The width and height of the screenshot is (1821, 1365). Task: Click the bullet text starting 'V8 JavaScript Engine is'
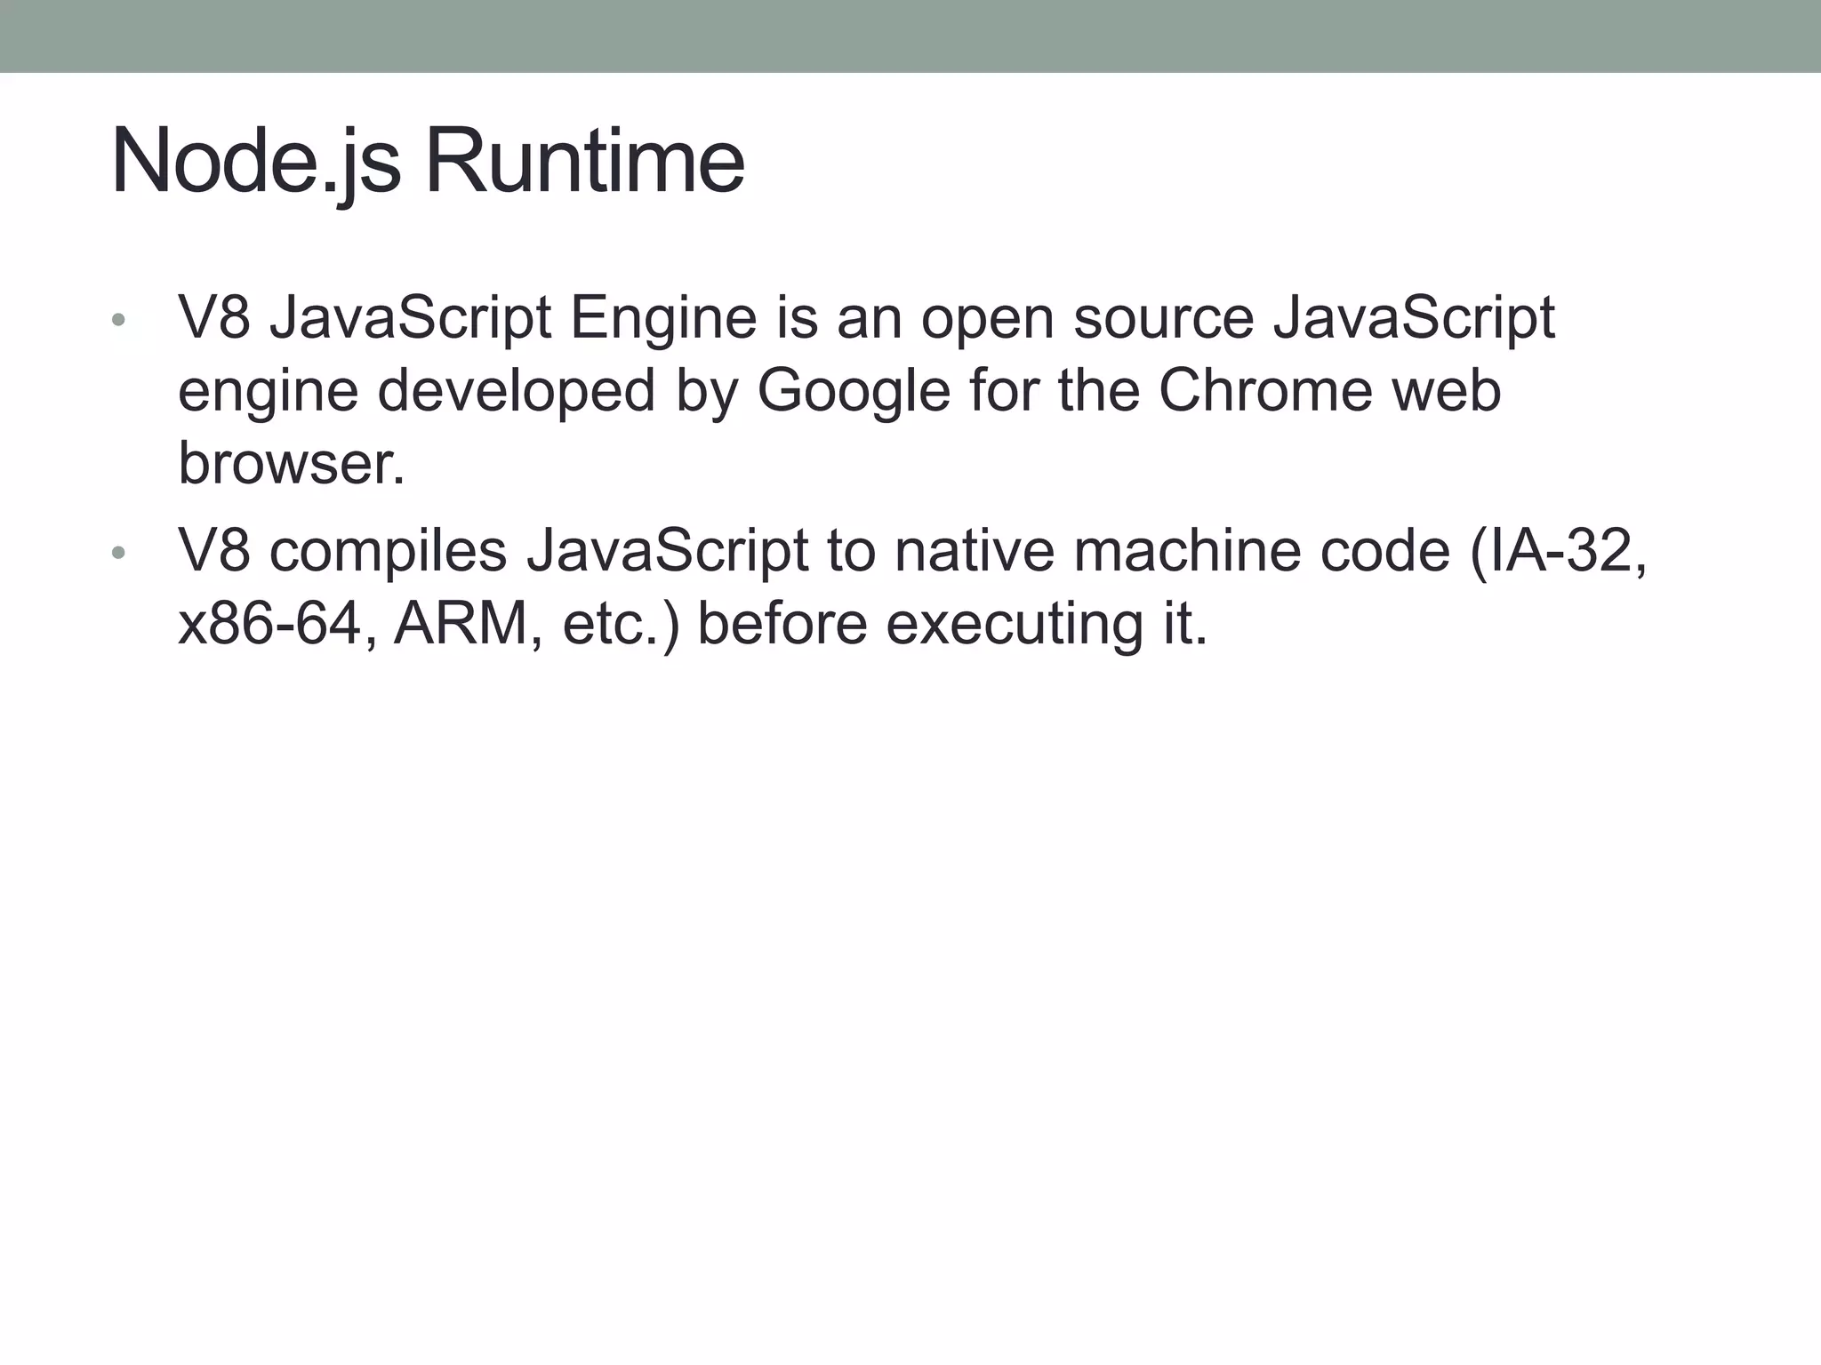tap(867, 390)
